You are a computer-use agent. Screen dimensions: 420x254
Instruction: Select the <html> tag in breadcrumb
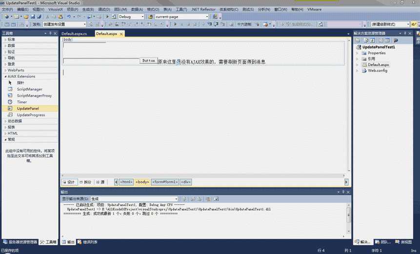point(126,182)
